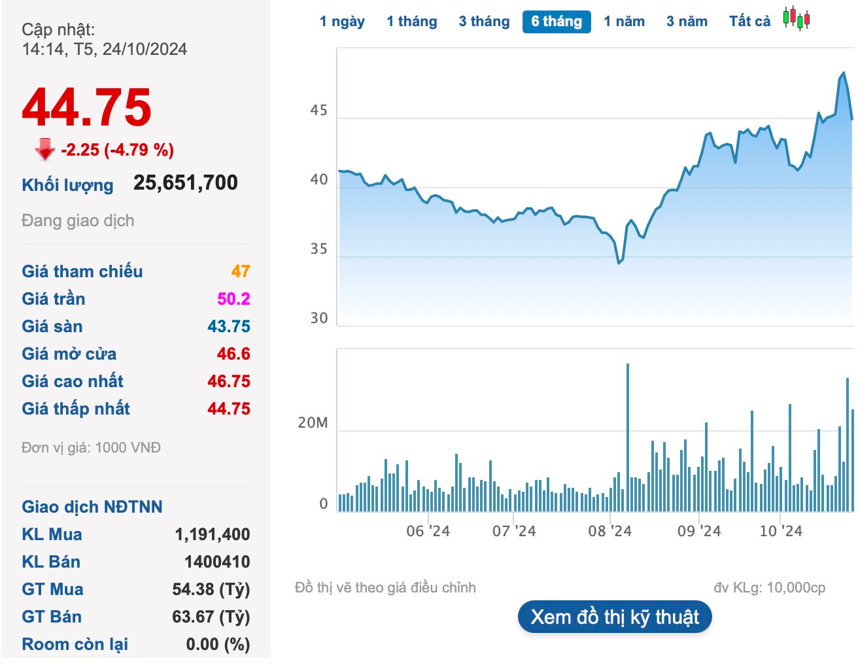Click the Giá tham chiếu value 47
Viewport: 858px width, 667px height.
coord(241,271)
